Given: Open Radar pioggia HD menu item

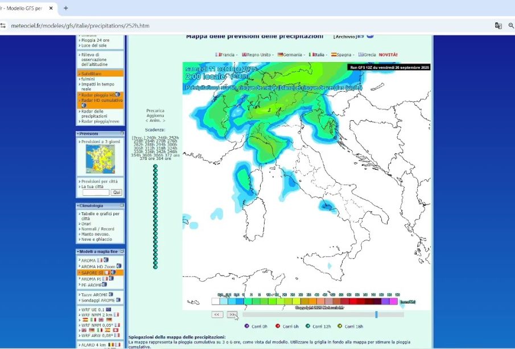Looking at the screenshot, I should (x=98, y=95).
